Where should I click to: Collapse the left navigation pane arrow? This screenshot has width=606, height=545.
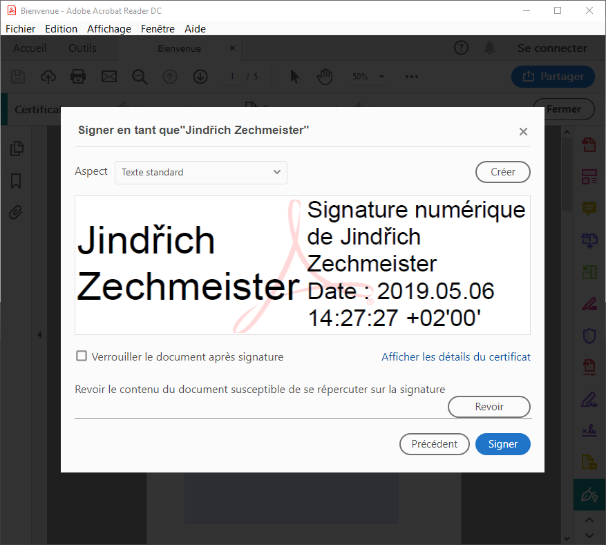click(x=39, y=334)
